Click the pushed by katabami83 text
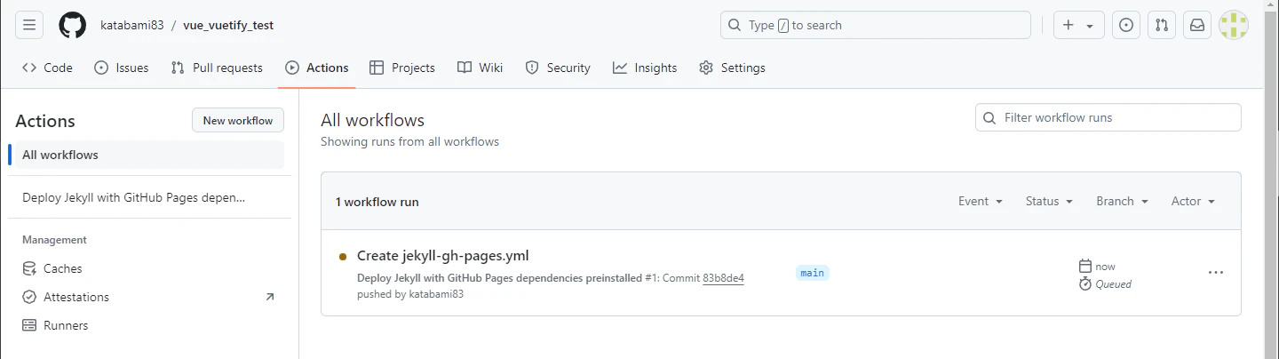1279x359 pixels. click(x=410, y=294)
